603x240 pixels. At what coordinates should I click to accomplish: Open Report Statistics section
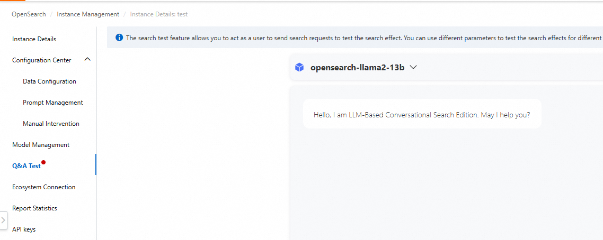pyautogui.click(x=34, y=208)
